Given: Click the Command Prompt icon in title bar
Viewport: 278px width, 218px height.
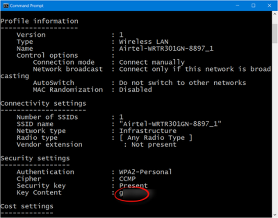Looking at the screenshot, I should 6,6.
